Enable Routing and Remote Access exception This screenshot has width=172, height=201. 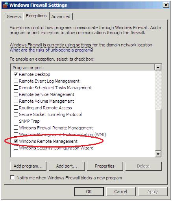pos(16,108)
